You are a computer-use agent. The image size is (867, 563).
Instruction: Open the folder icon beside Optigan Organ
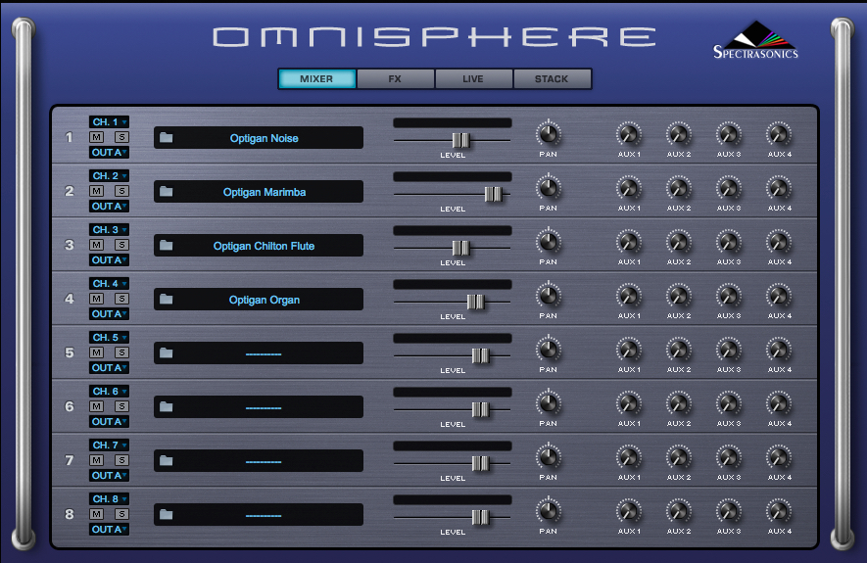tap(166, 300)
